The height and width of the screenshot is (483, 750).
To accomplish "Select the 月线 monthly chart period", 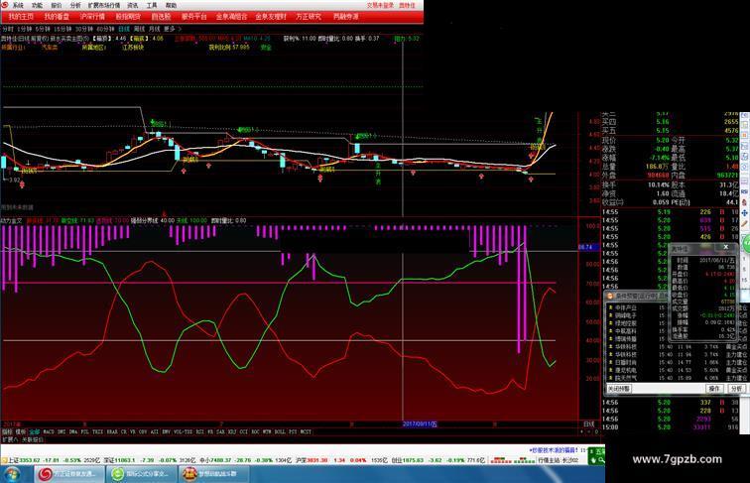I will coord(154,29).
